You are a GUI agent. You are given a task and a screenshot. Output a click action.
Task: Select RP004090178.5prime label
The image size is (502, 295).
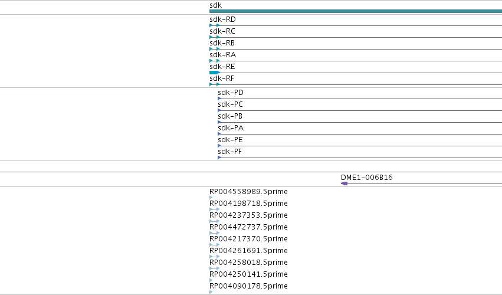[x=248, y=286]
